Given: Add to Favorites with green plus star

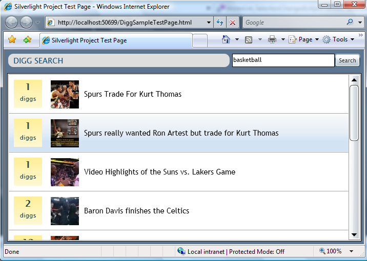Looking at the screenshot, I should 27,40.
